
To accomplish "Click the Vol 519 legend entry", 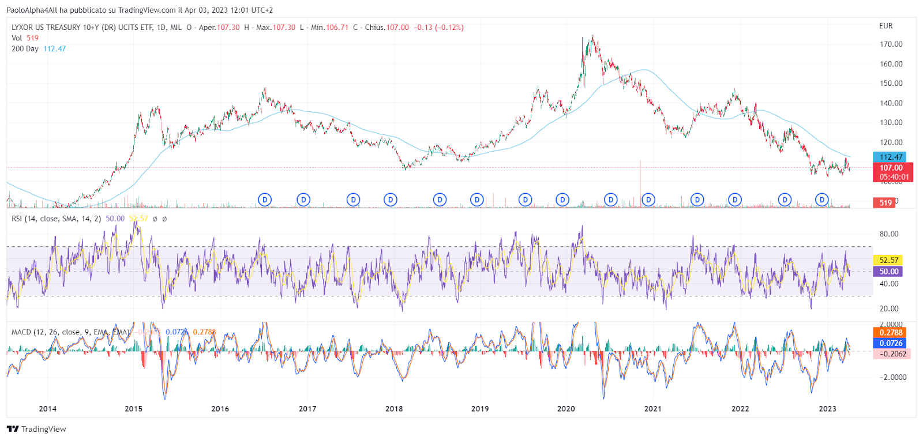I will coord(25,38).
